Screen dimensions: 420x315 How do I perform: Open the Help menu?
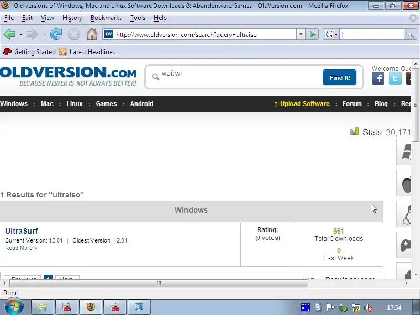(160, 18)
